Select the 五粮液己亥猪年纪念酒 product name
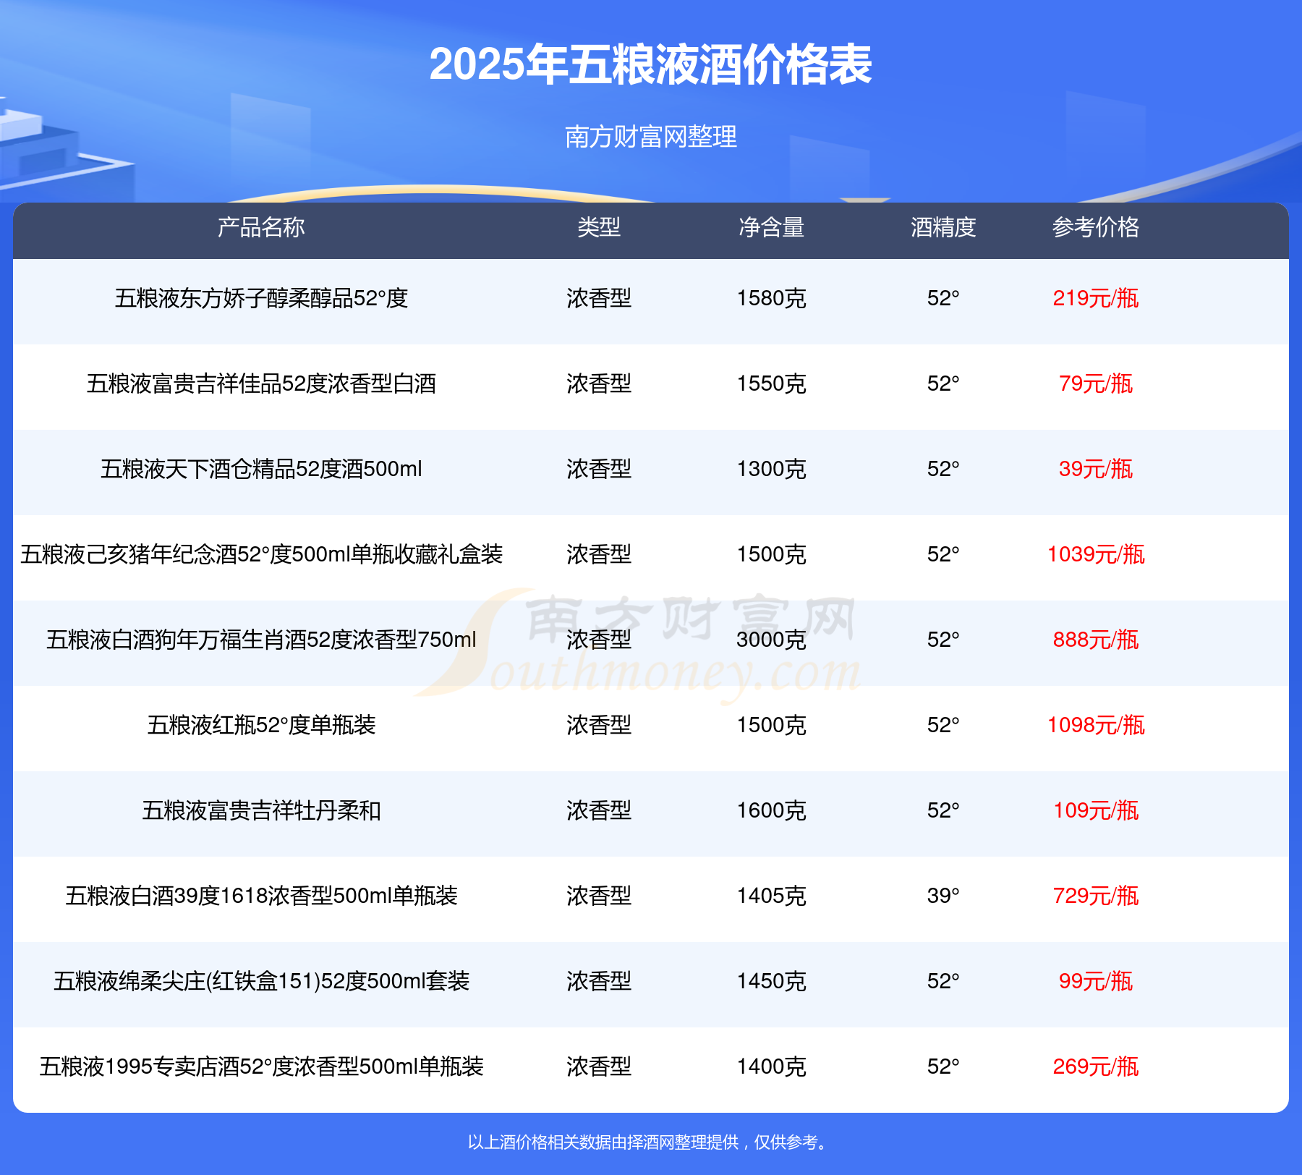 261,554
